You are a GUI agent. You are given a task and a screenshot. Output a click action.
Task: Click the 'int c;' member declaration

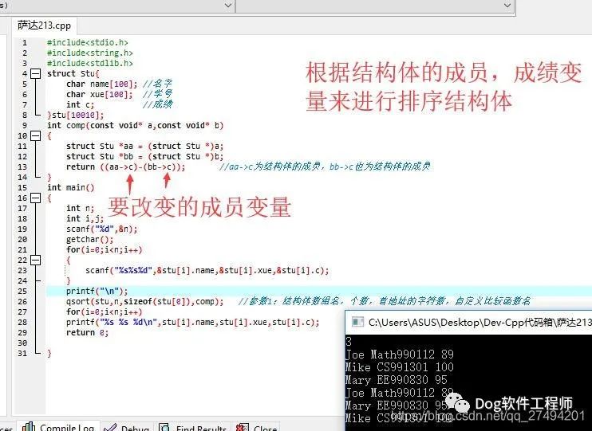point(80,105)
